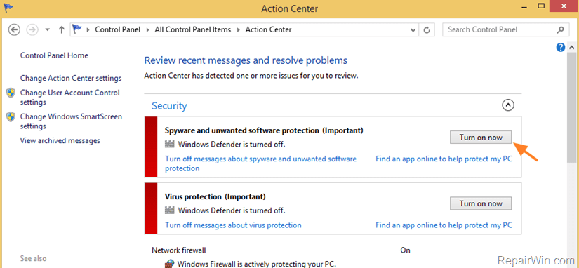
Task: Open Help with the blue question mark
Action: coord(561,47)
